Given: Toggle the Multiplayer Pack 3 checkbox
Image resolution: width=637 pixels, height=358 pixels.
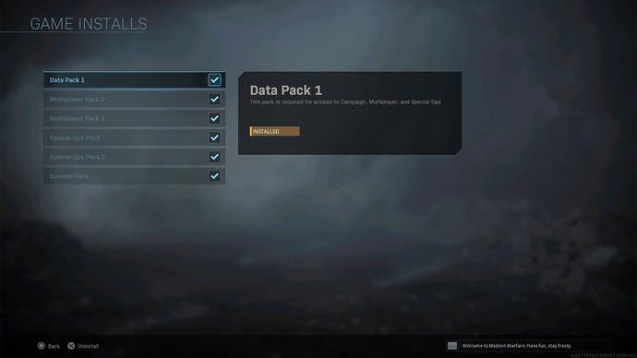Looking at the screenshot, I should coord(214,118).
